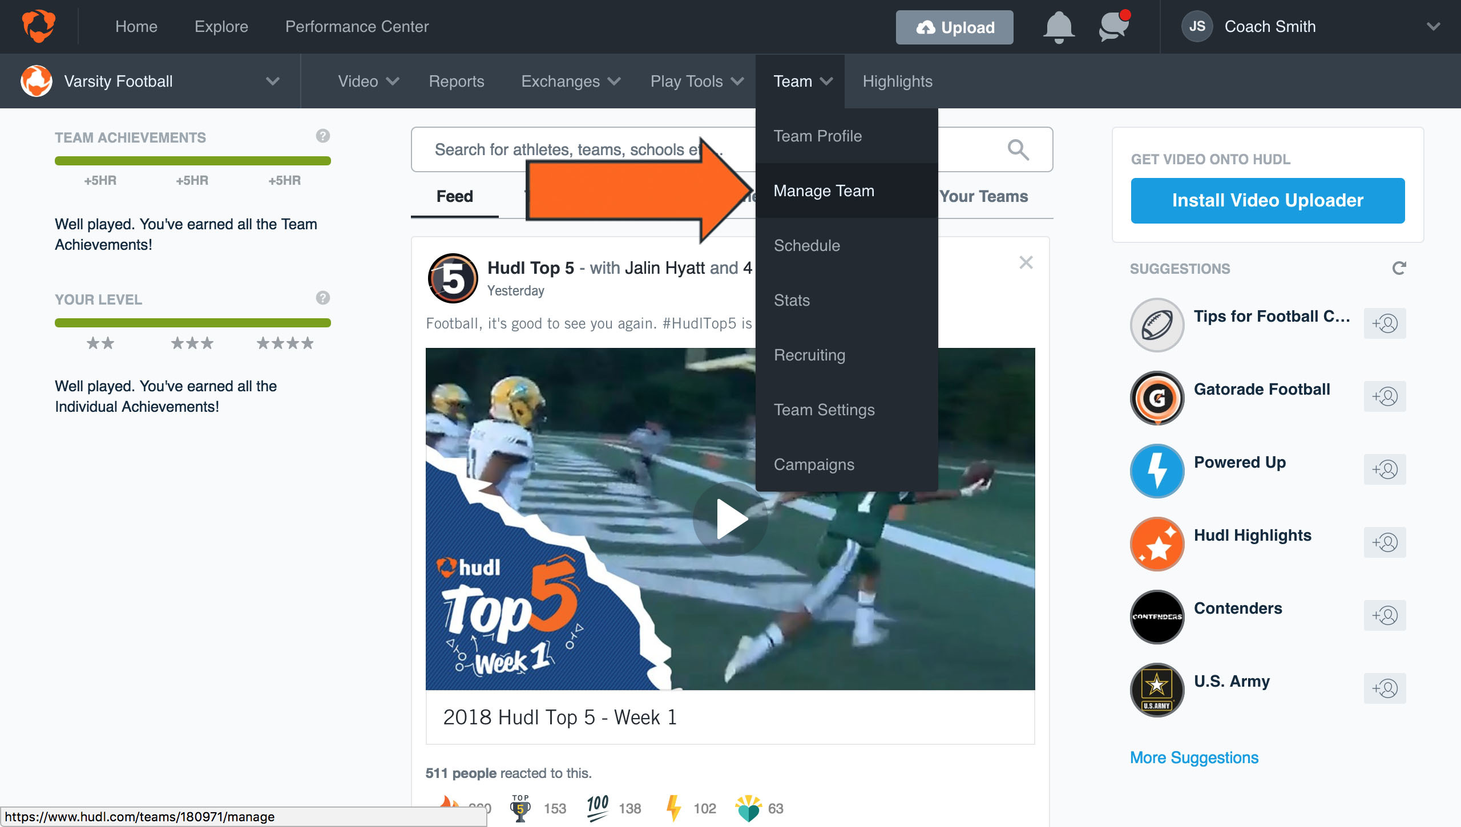Open the Highlights section
This screenshot has width=1461, height=827.
pos(898,81)
